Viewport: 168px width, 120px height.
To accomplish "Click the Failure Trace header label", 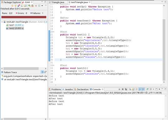I will tap(10, 72).
